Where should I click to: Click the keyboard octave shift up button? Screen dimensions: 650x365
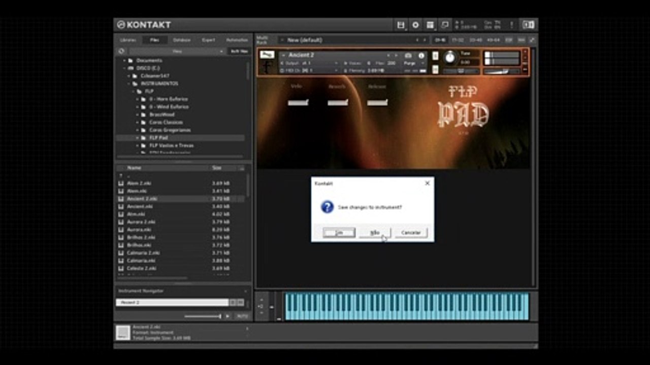pyautogui.click(x=261, y=299)
